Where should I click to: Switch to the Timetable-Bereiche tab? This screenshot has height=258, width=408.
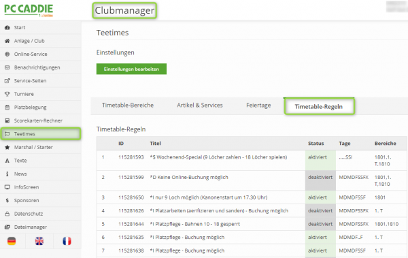click(128, 106)
